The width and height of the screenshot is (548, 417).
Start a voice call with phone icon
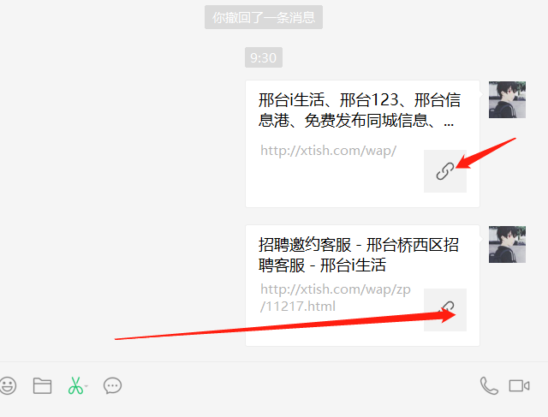(489, 386)
